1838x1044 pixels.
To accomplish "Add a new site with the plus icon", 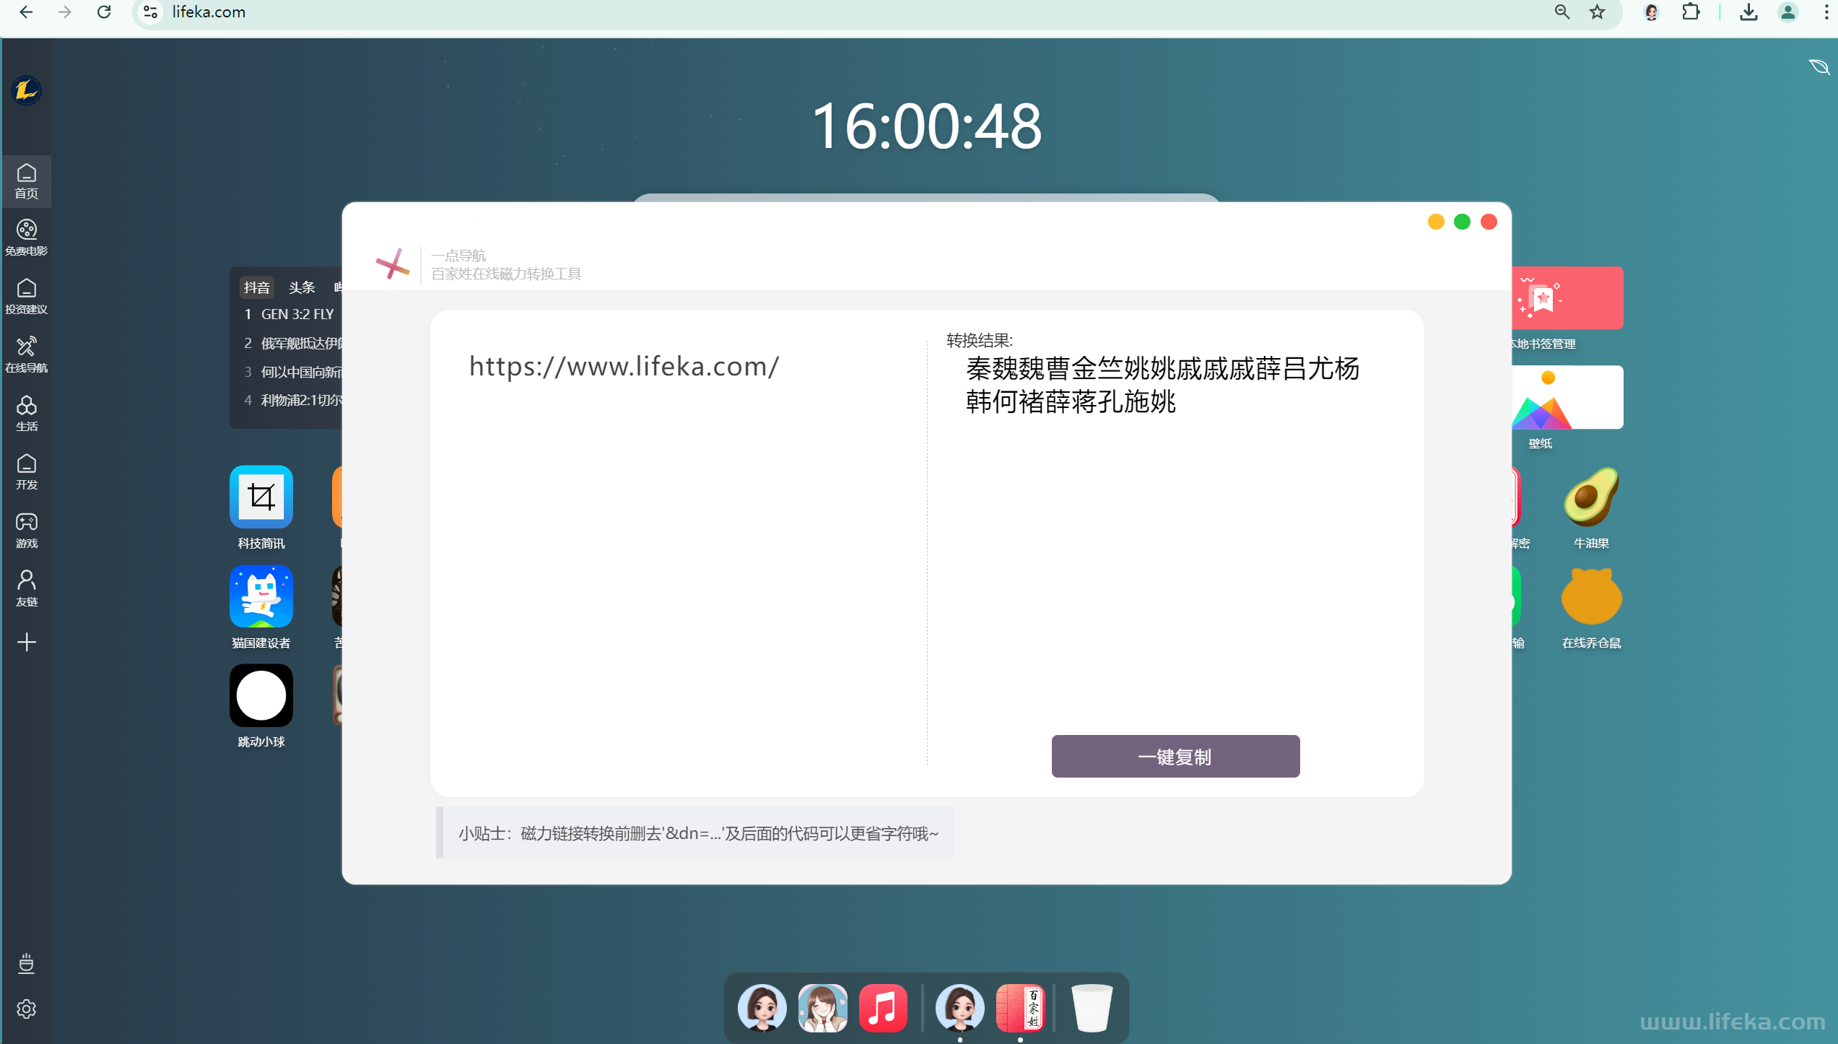I will point(27,641).
